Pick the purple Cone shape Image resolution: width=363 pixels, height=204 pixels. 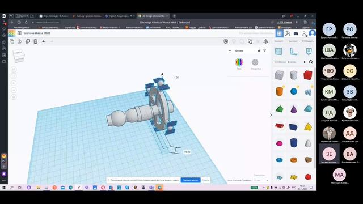(294, 109)
